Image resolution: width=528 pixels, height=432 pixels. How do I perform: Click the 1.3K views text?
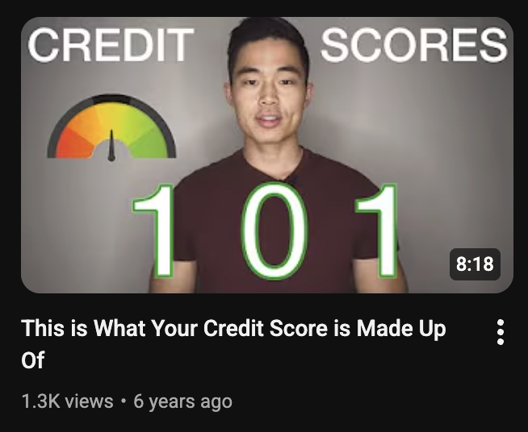click(x=67, y=401)
